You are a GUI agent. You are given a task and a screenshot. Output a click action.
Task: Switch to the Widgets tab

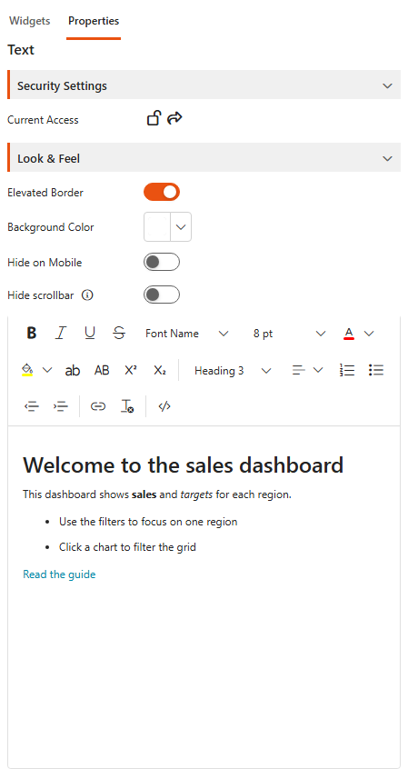coord(30,21)
